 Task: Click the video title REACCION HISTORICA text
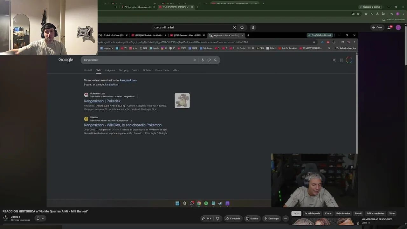click(x=45, y=211)
